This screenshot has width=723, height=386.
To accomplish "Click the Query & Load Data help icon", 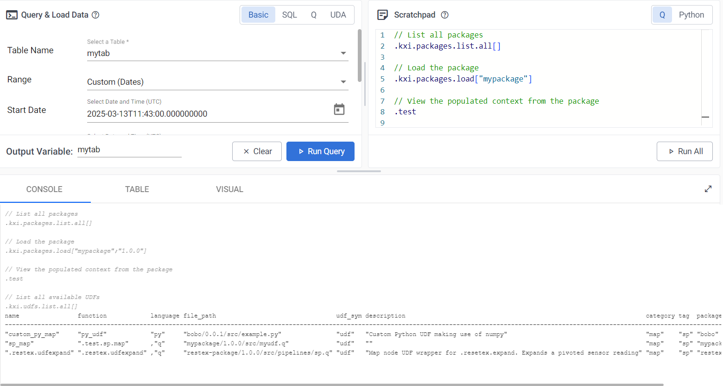I will click(95, 15).
